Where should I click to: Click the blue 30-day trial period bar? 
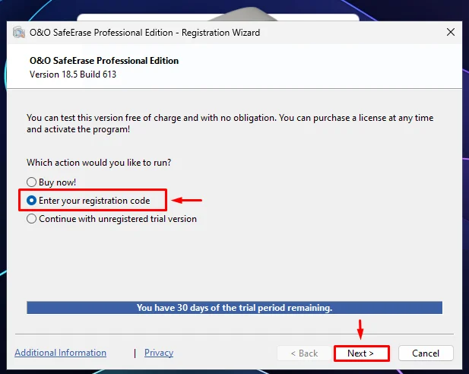pyautogui.click(x=234, y=308)
